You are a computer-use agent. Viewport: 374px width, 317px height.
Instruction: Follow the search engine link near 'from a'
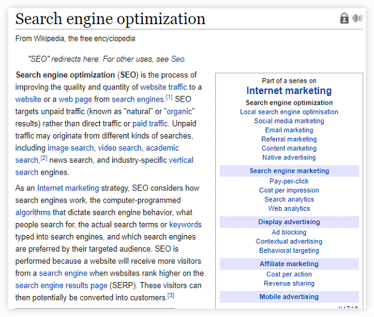pos(63,273)
